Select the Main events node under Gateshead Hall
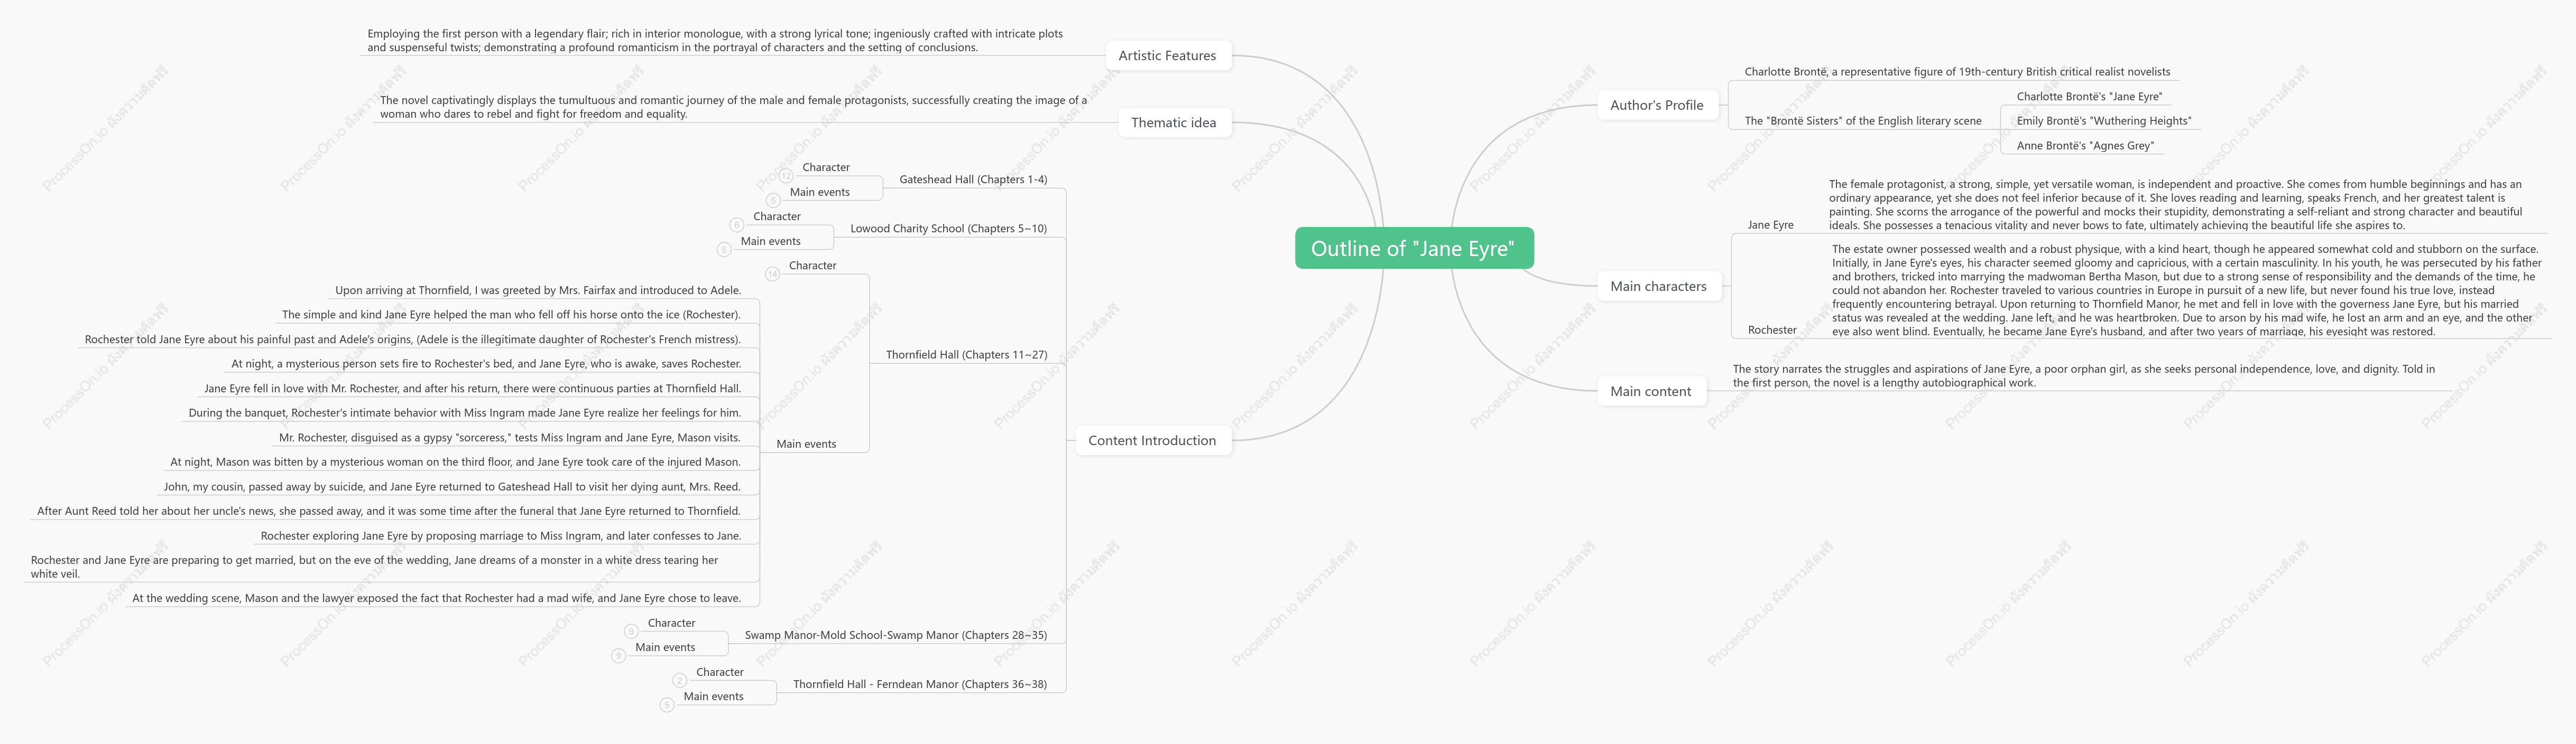The image size is (2576, 744). [x=820, y=193]
